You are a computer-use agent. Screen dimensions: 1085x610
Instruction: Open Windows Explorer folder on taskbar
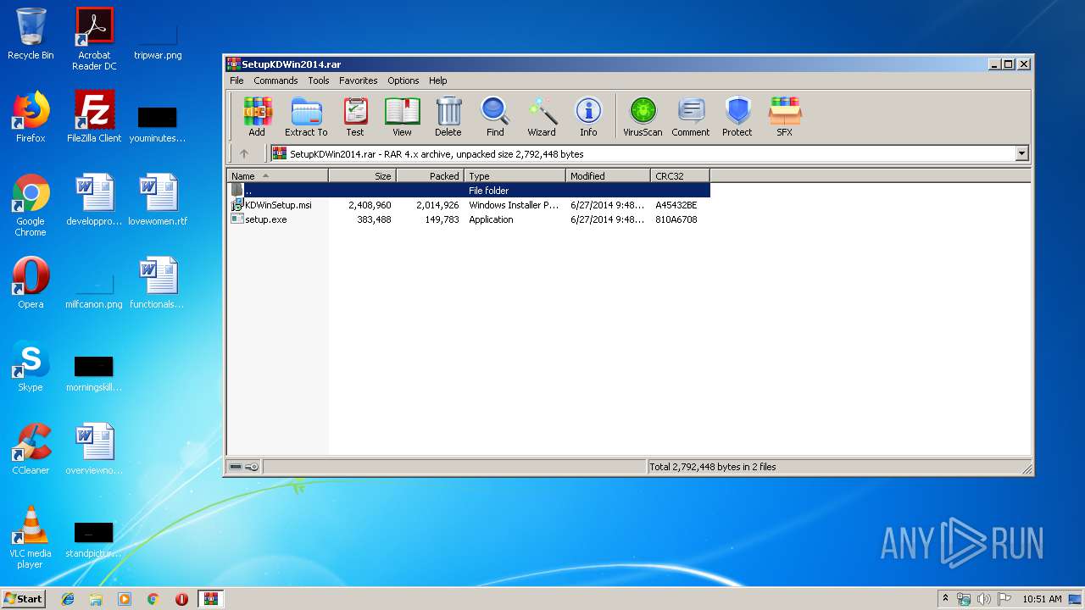pos(96,599)
